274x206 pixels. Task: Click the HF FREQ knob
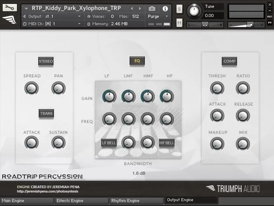167,119
